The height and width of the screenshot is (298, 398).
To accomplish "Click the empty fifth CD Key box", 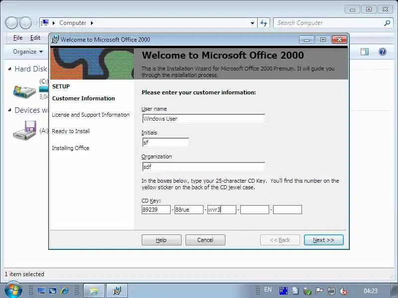I will [288, 210].
